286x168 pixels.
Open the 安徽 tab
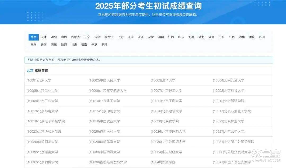[x=151, y=37]
